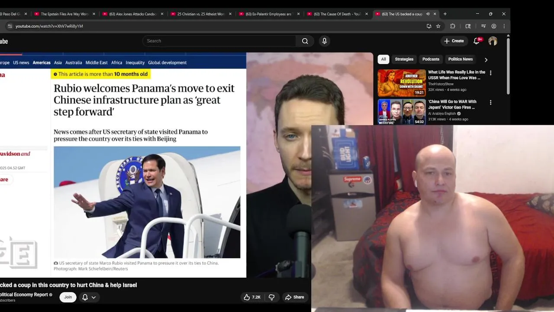This screenshot has height=312, width=554.
Task: Open a new browser tab
Action: (x=445, y=14)
